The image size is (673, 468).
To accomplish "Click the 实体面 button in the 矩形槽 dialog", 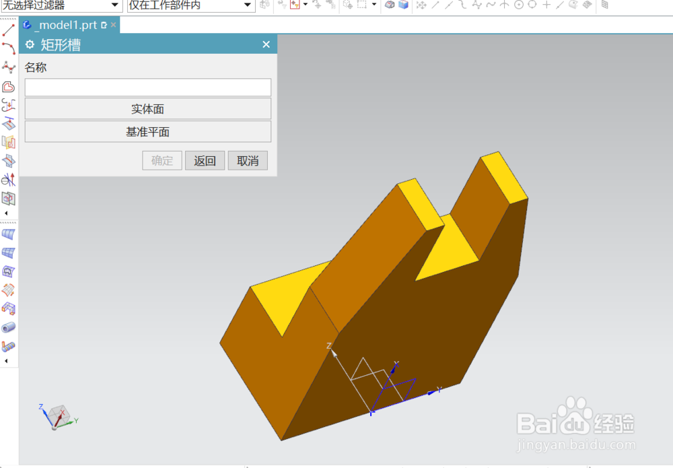I will [x=147, y=108].
